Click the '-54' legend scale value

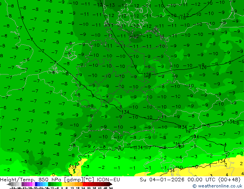point(12,188)
